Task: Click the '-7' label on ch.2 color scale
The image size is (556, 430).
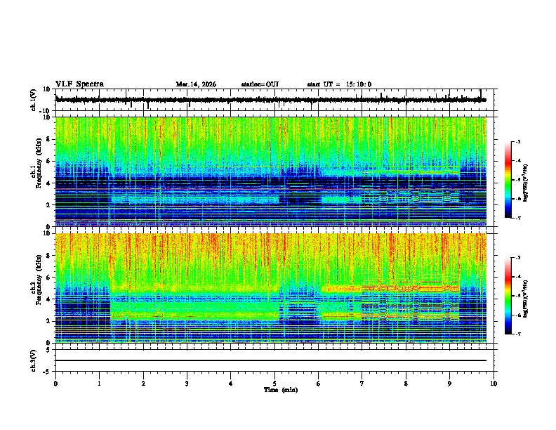Action: tap(517, 334)
